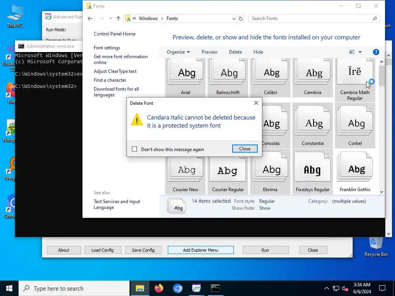This screenshot has height=296, width=395.
Task: Open the network status tray icon
Action: pos(336,288)
